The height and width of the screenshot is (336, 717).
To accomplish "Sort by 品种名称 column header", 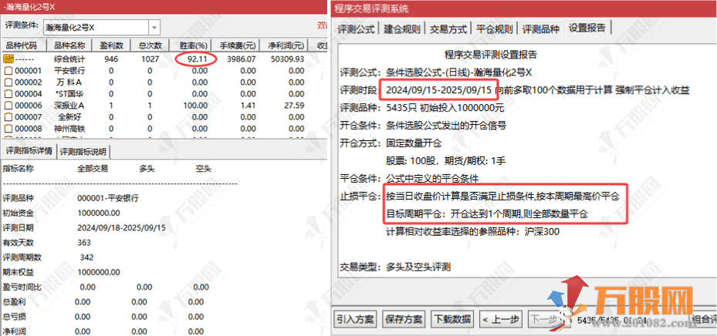I will click(69, 45).
